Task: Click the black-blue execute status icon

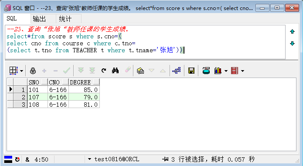Action: (8, 159)
